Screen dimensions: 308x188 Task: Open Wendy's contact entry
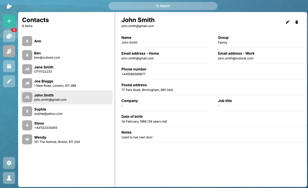pyautogui.click(x=66, y=139)
